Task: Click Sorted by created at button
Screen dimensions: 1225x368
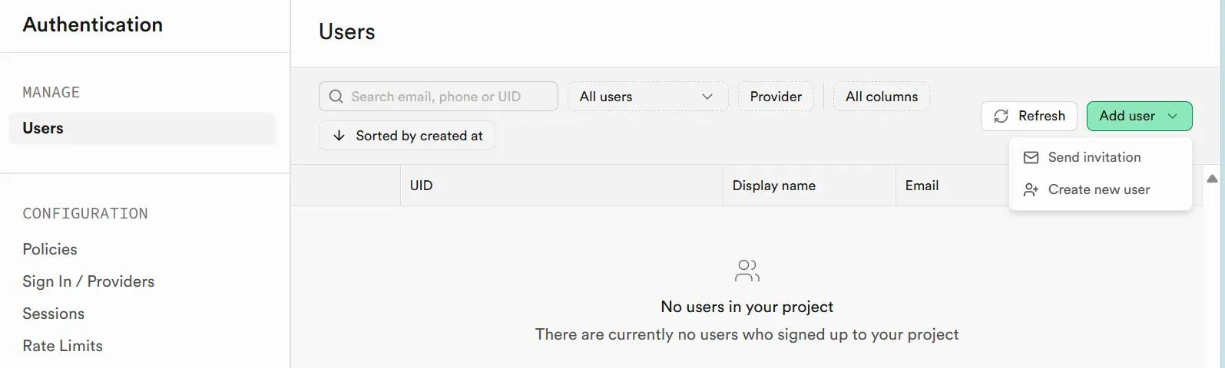Action: tap(406, 136)
